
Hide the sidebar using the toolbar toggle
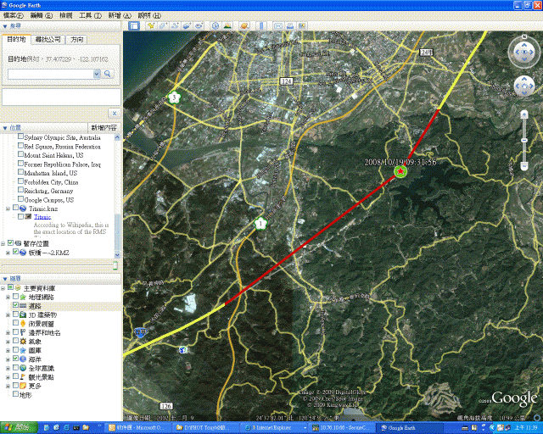click(x=134, y=26)
